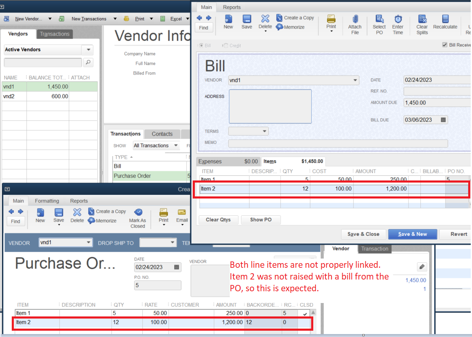472x337 pixels.
Task: Click the Save & Close button
Action: click(363, 234)
